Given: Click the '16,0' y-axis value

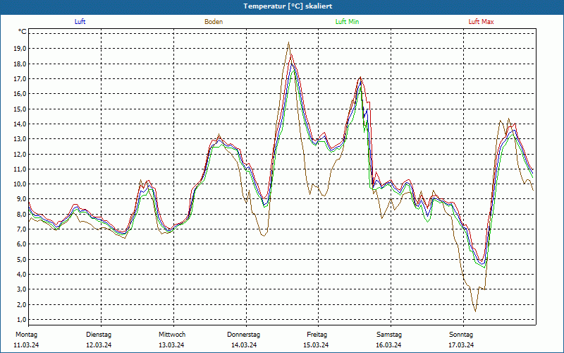Looking at the screenshot, I should tap(20, 94).
